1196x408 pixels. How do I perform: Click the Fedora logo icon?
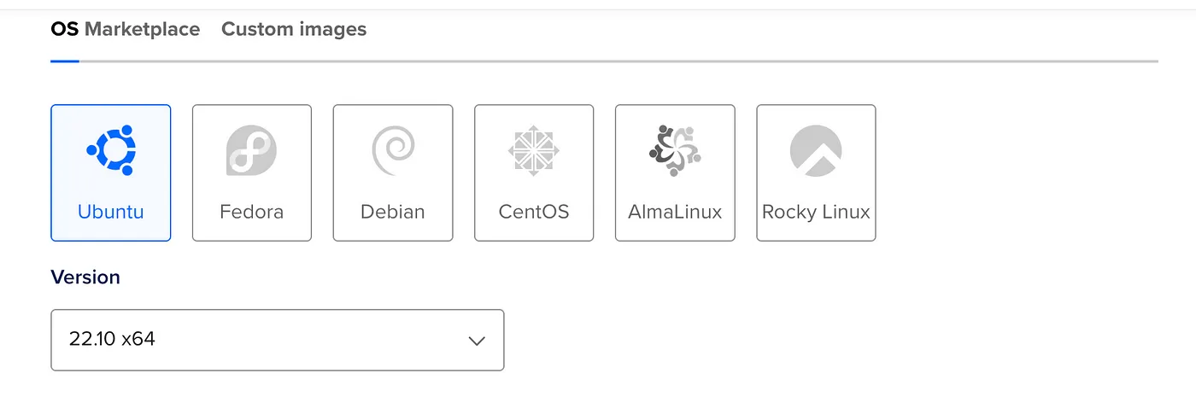click(251, 150)
